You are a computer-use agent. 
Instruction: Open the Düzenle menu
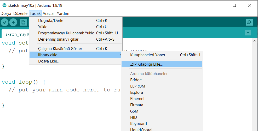coord(20,13)
